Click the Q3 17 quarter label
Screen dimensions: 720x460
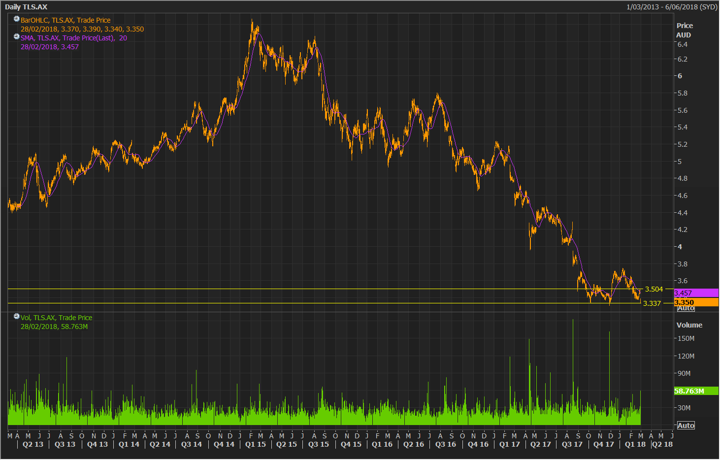pos(572,444)
